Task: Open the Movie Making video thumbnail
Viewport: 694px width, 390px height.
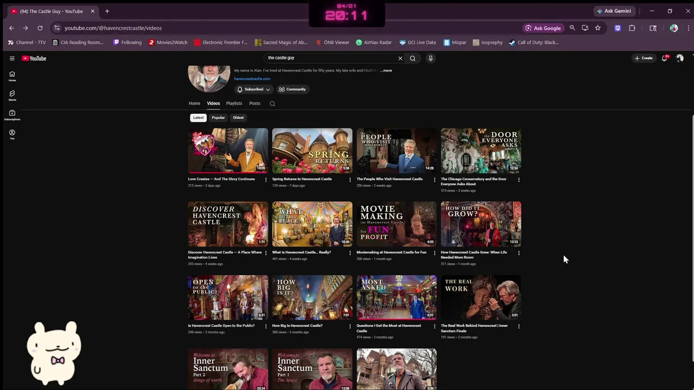Action: tap(396, 224)
